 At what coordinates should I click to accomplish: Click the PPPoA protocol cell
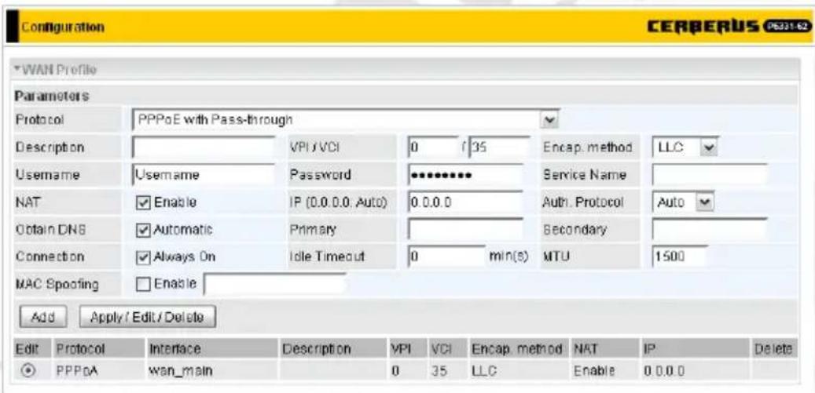(80, 371)
